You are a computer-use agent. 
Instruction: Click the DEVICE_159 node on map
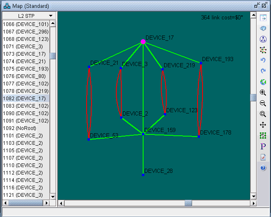pos(143,134)
